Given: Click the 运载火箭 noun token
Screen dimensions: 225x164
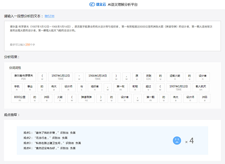Looking at the screenshot, I should pos(175,77).
